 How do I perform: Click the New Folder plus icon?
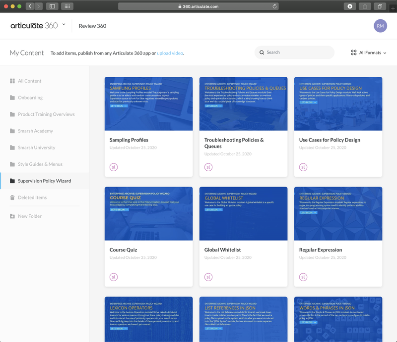[x=12, y=216]
